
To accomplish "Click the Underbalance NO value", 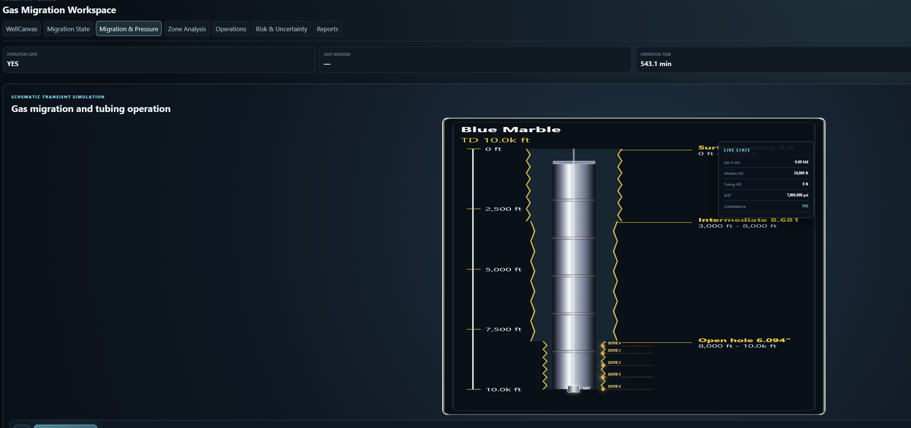I will tap(805, 206).
